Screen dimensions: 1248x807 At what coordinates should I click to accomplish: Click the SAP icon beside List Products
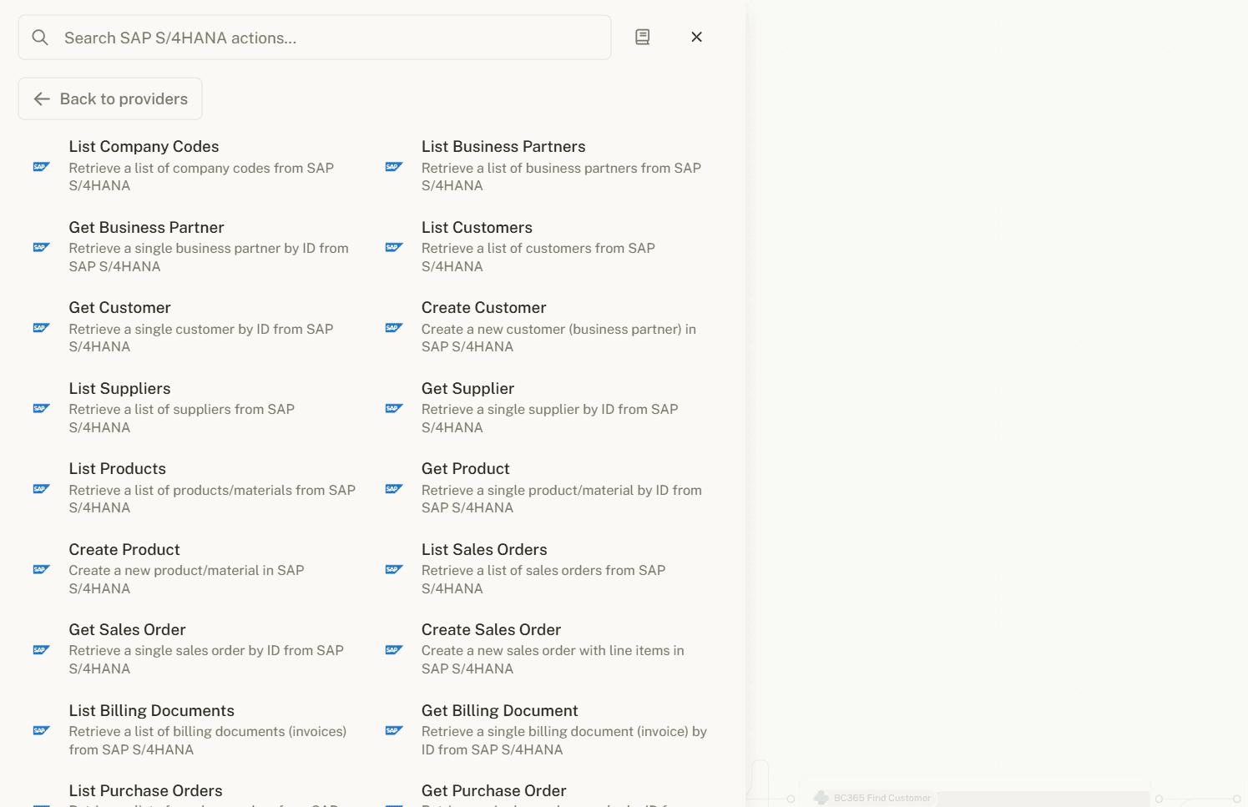[41, 488]
